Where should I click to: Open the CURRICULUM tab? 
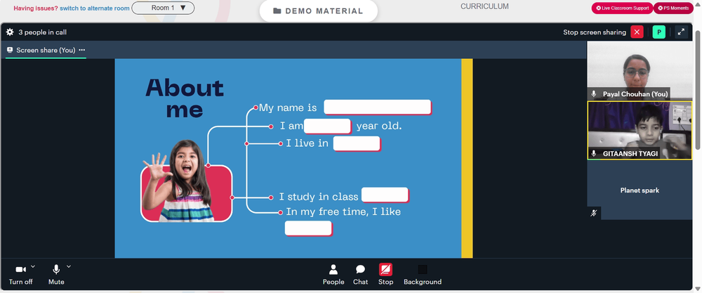tap(484, 7)
